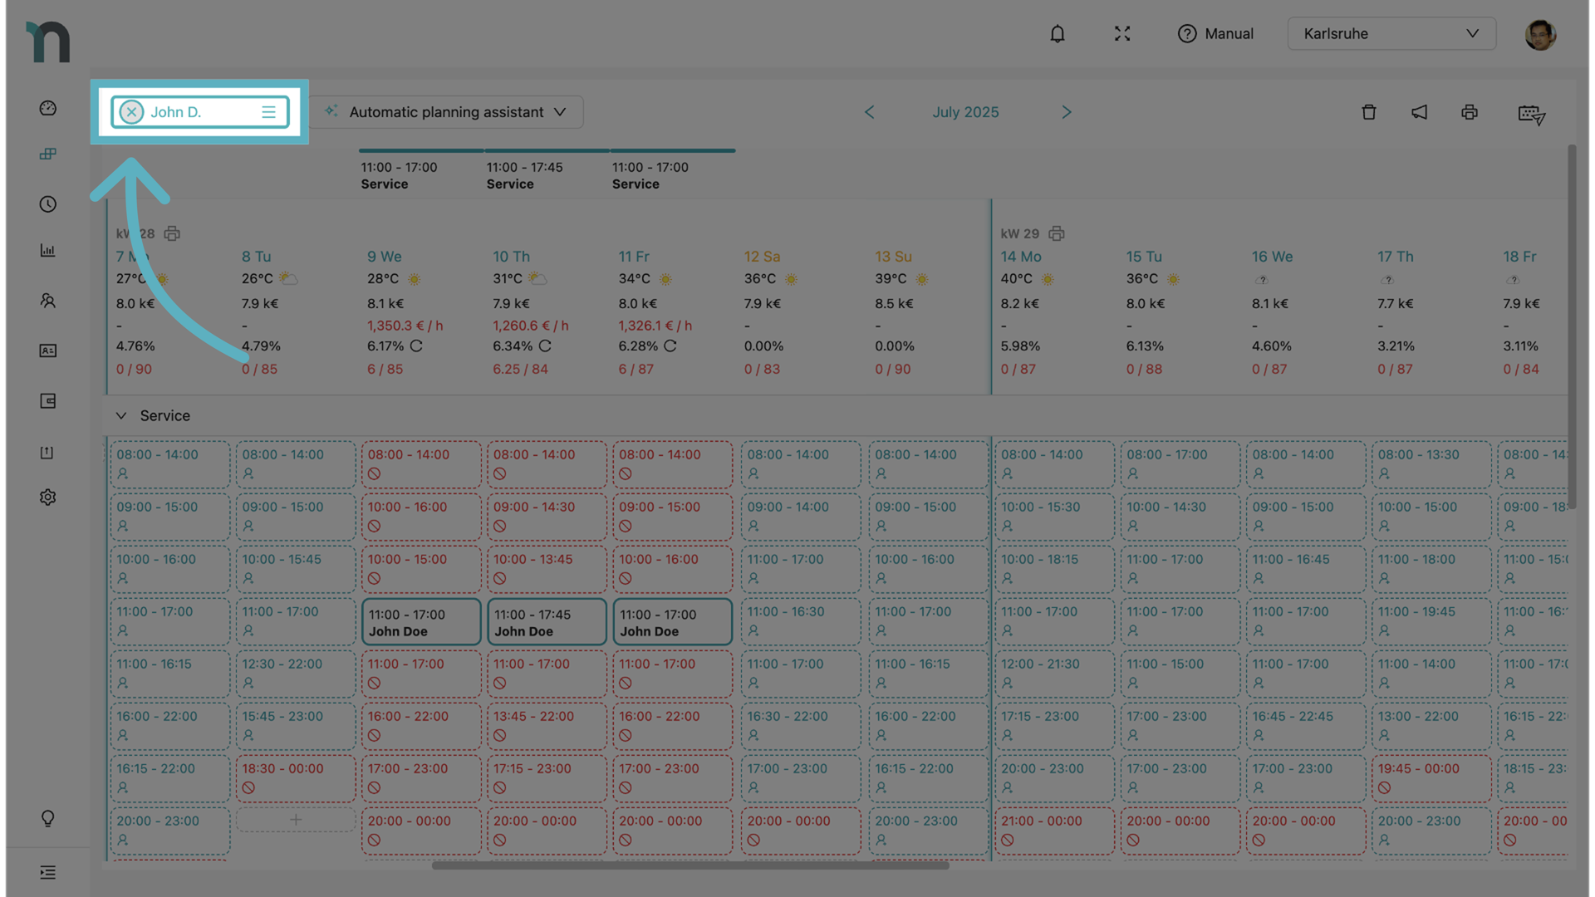The height and width of the screenshot is (897, 1595).
Task: Collapse the Service section
Action: click(121, 415)
